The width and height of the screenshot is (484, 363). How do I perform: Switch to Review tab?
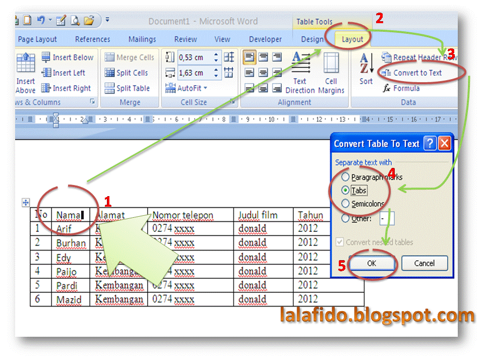tap(186, 39)
